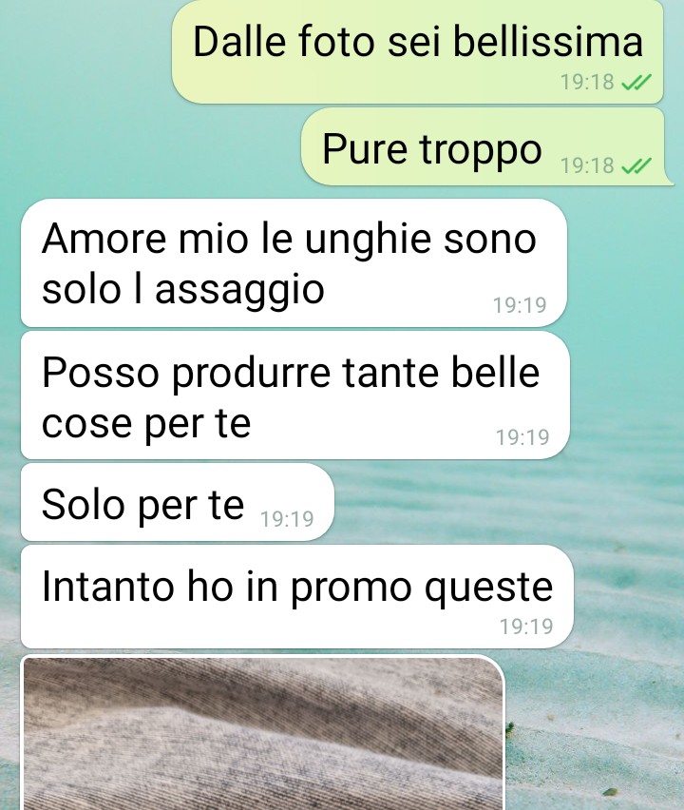
Task: Tap the 'Solo per te' message bubble
Action: [178, 503]
